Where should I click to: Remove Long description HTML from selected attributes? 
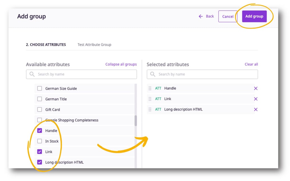point(255,109)
